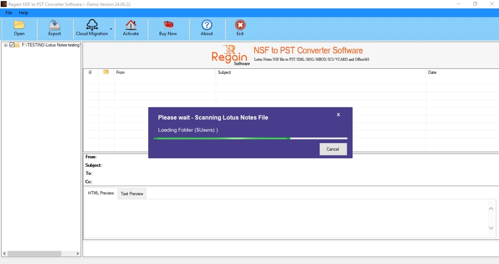The height and width of the screenshot is (264, 499).
Task: Exit the application via toolbar
Action: 240,28
